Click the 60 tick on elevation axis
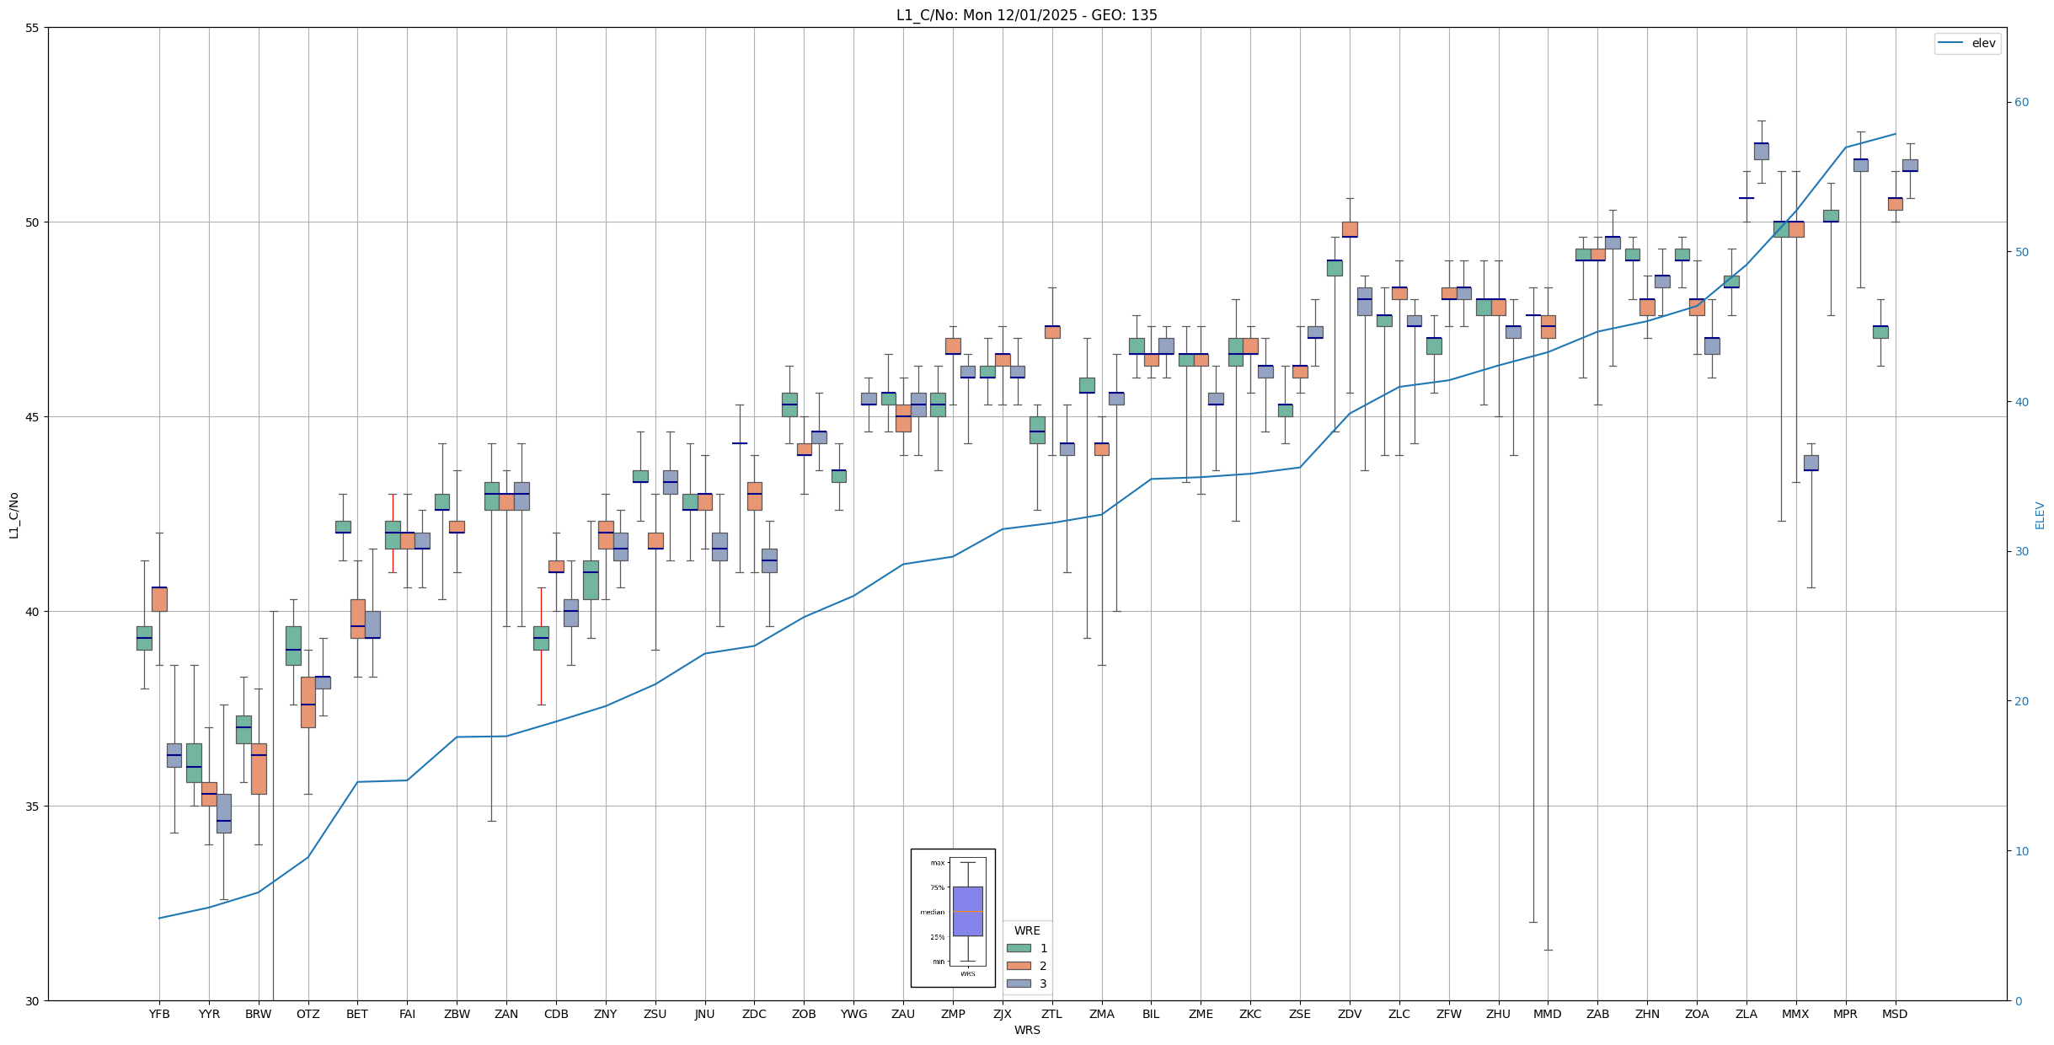Viewport: 2054px width, 1045px height. 2020,103
